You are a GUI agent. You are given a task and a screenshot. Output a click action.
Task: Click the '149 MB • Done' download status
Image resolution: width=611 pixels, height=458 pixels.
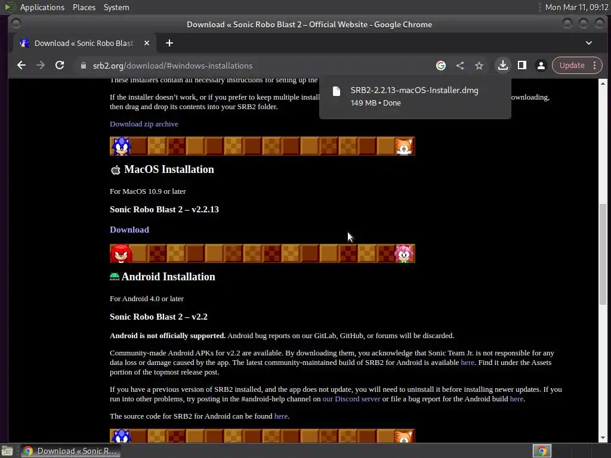coord(375,103)
